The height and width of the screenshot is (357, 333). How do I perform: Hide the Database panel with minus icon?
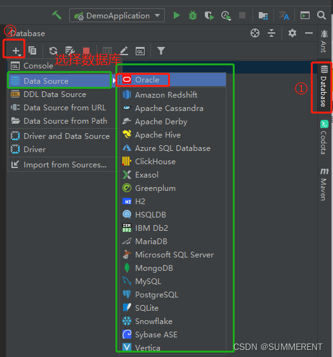coord(309,33)
